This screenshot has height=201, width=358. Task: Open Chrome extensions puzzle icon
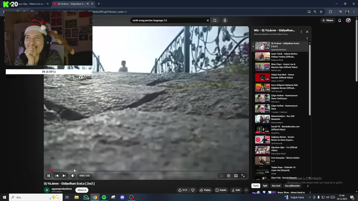click(331, 12)
